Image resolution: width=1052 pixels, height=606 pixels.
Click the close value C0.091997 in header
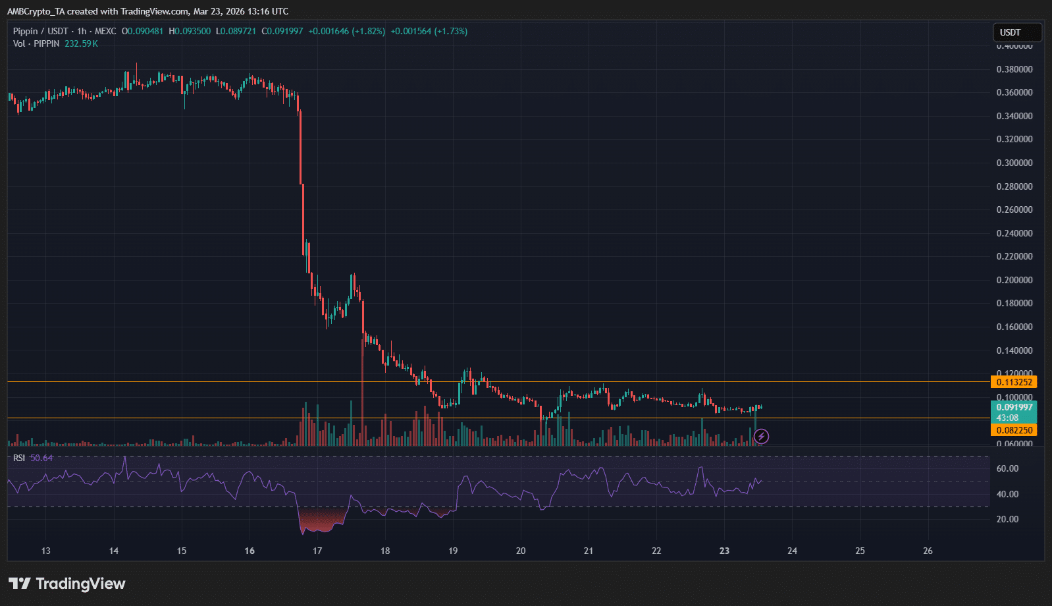[x=282, y=31]
